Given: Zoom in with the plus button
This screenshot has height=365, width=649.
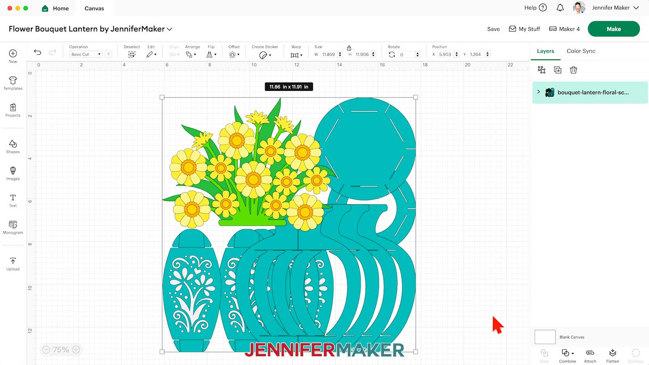Looking at the screenshot, I should [x=76, y=350].
